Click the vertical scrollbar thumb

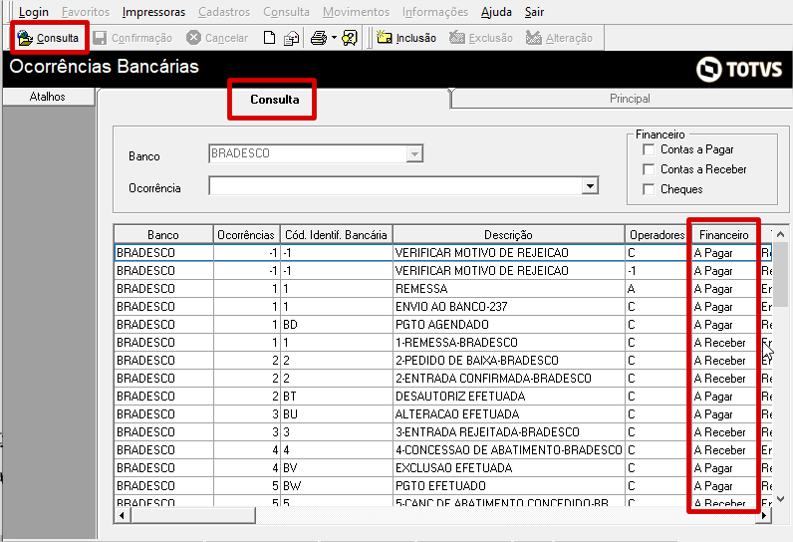click(780, 276)
